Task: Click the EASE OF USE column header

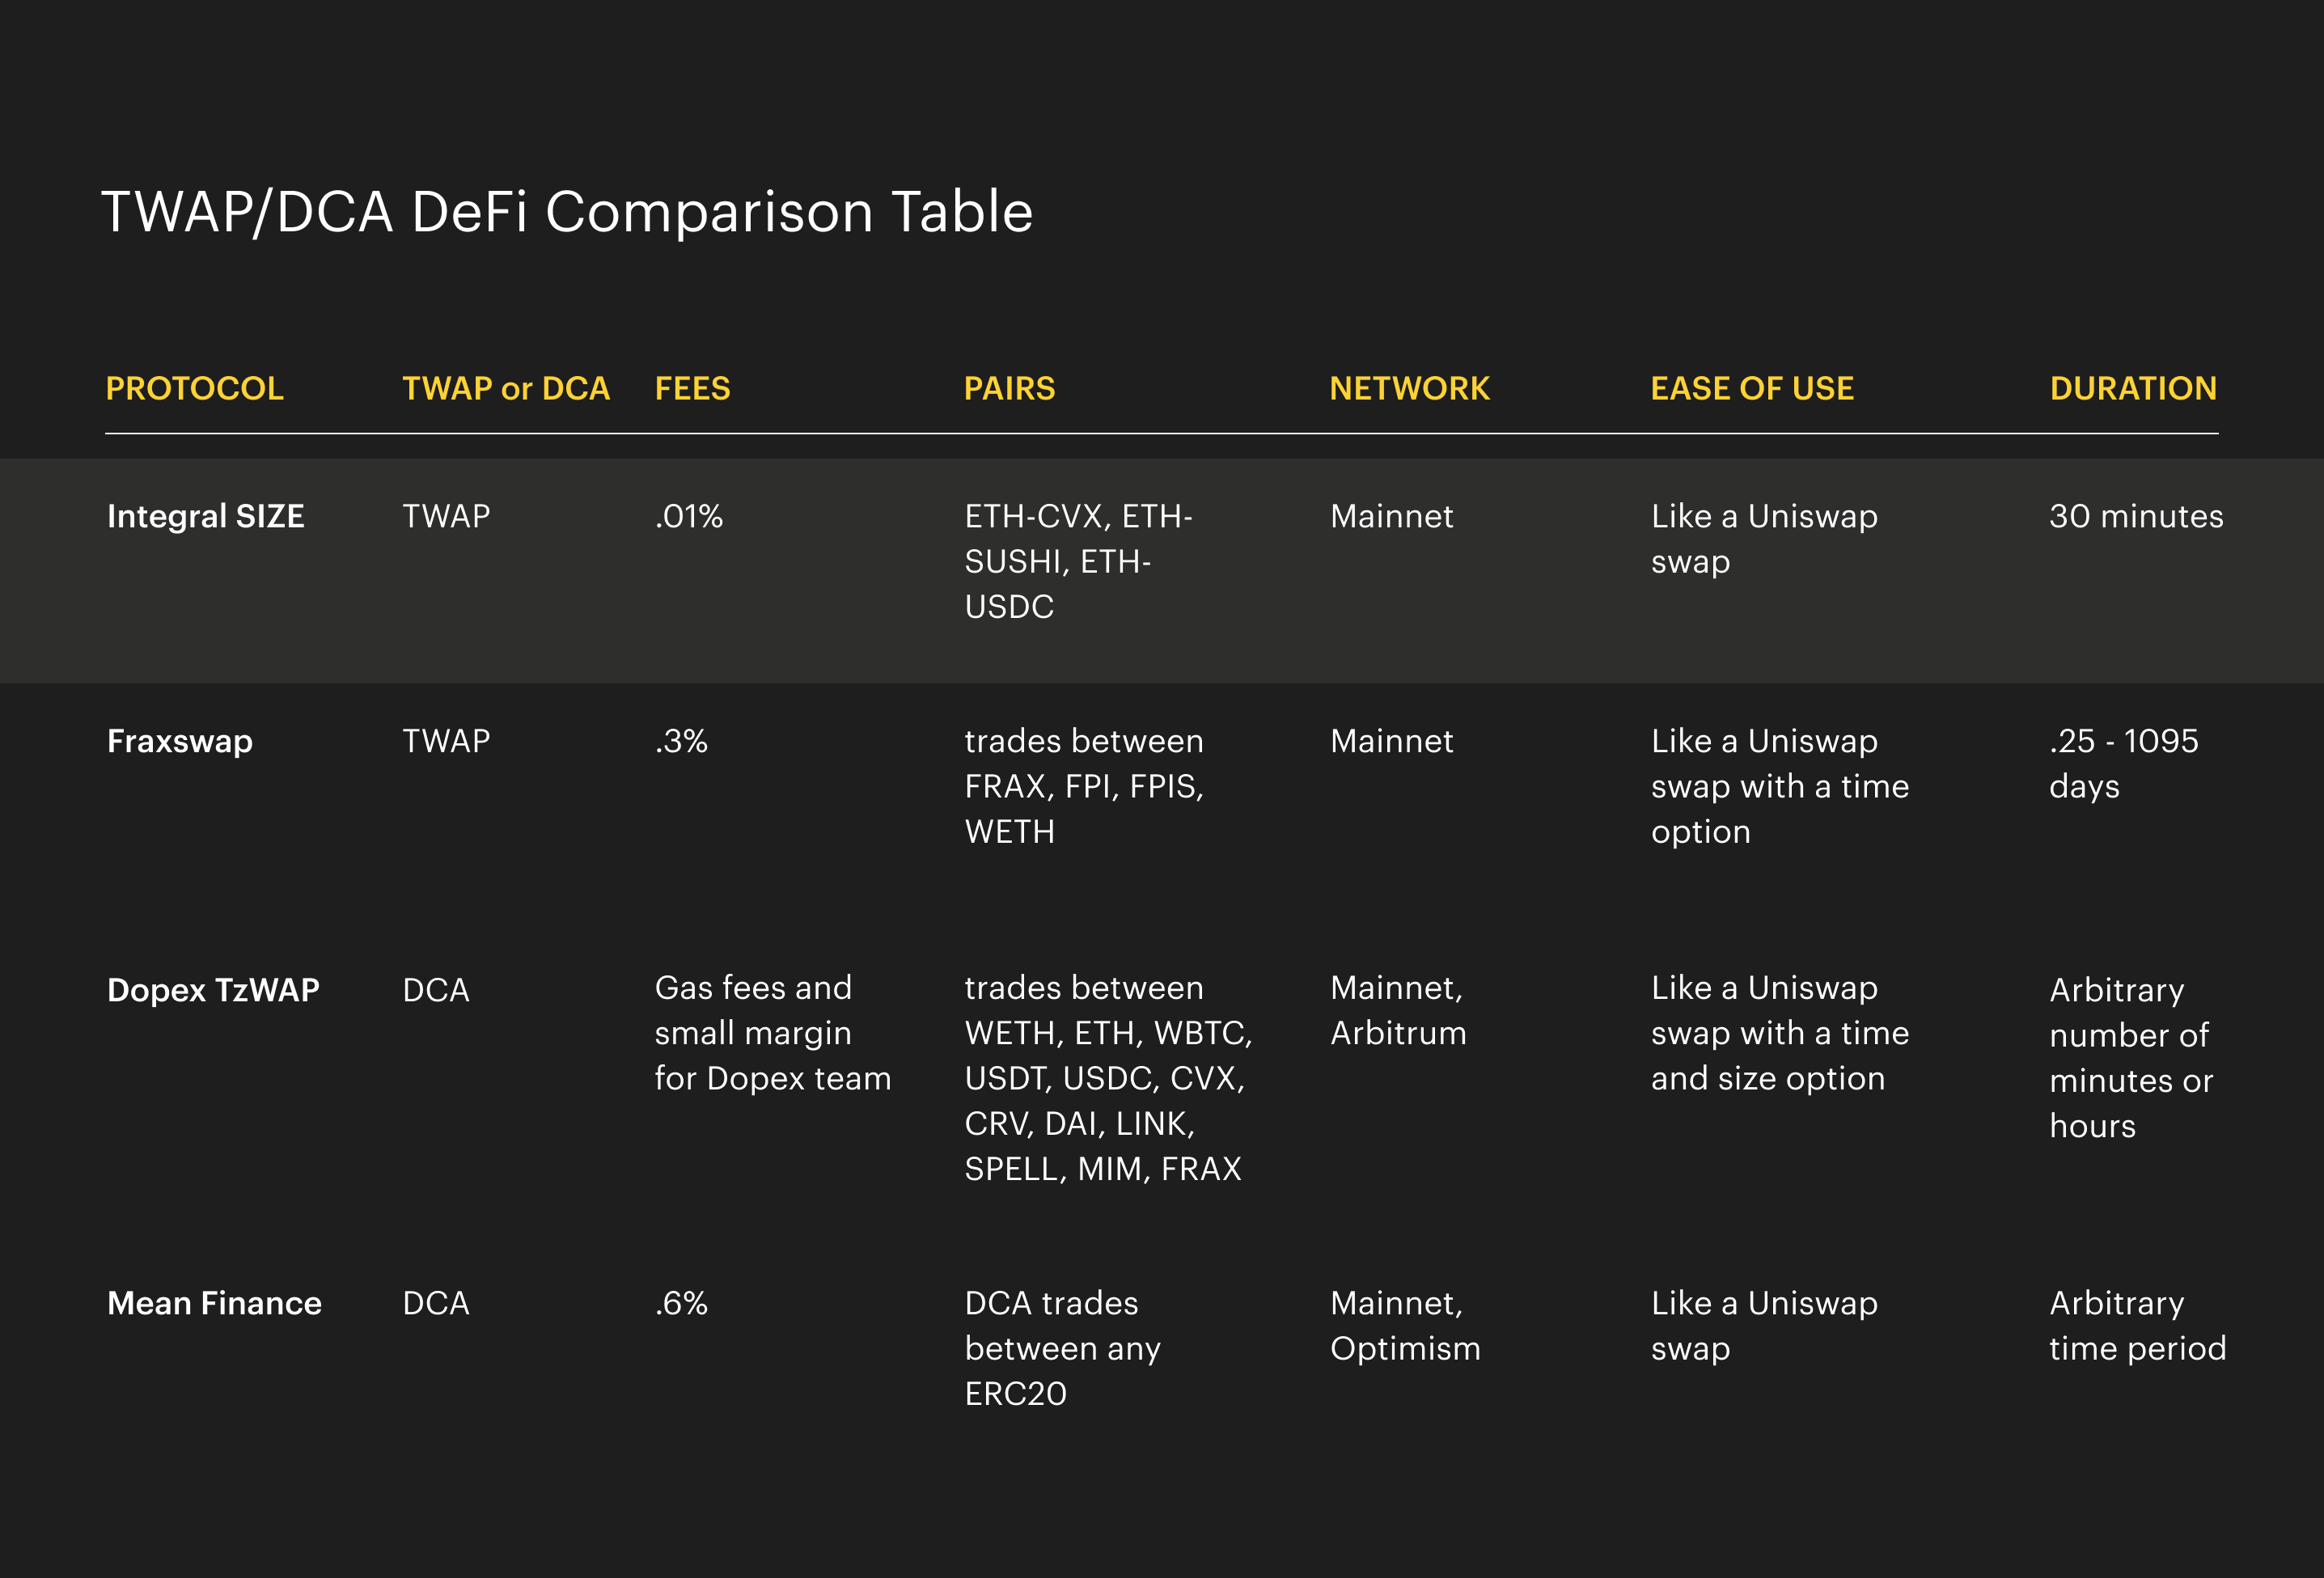Action: (1752, 388)
